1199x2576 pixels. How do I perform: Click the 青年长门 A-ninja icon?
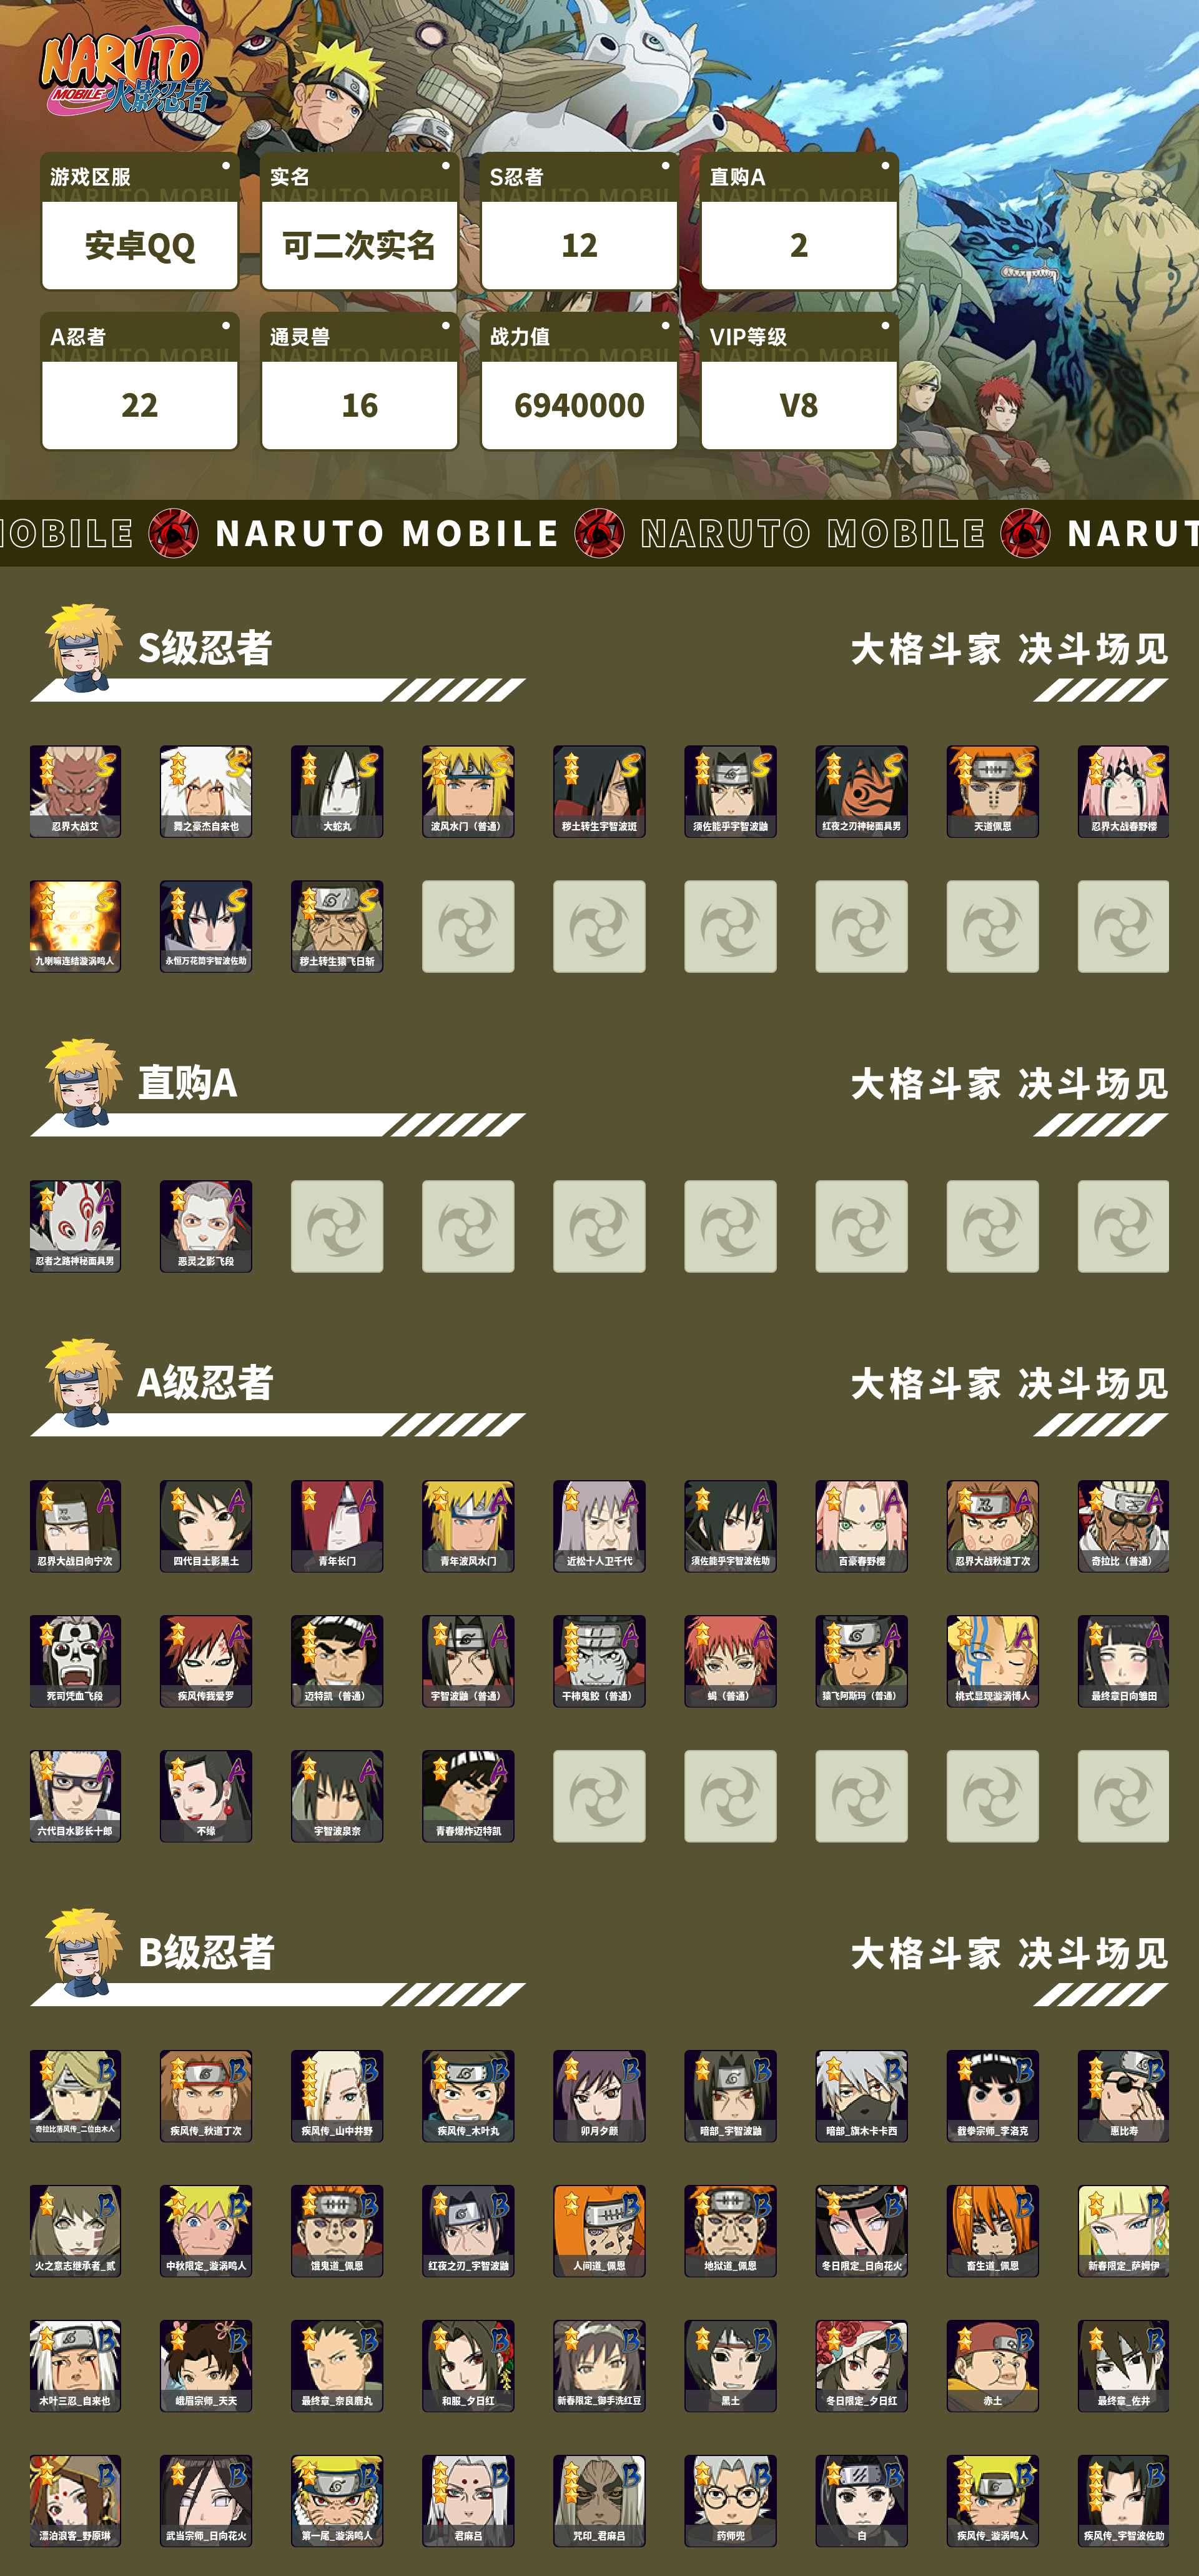337,1526
